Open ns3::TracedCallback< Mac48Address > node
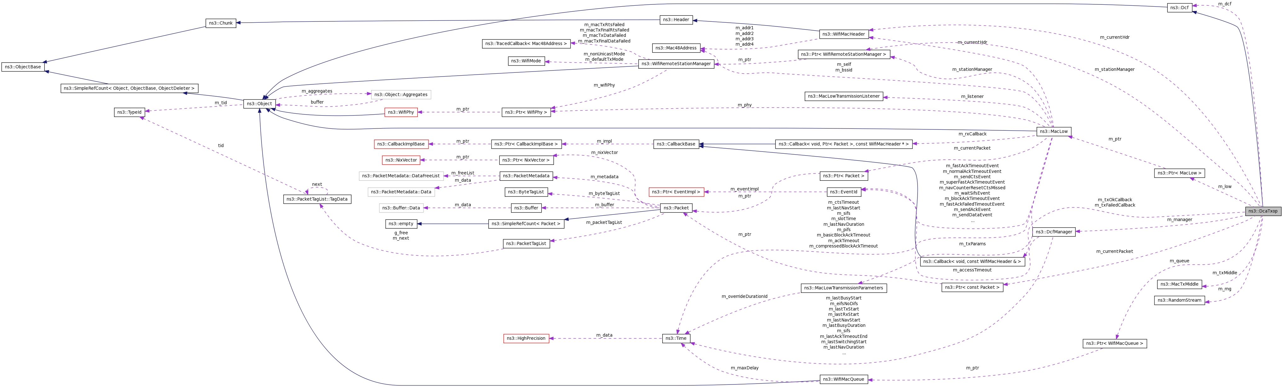This screenshot has width=1283, height=387. (x=526, y=44)
